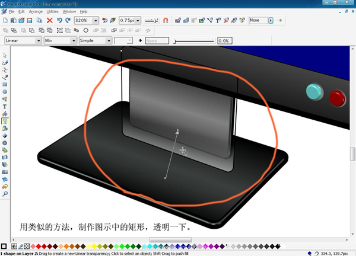Screen dimensions: 356x256
Task: Pick the bright green colour swatch
Action: coord(122,247)
